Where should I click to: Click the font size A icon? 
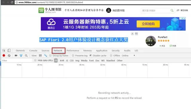point(133,34)
